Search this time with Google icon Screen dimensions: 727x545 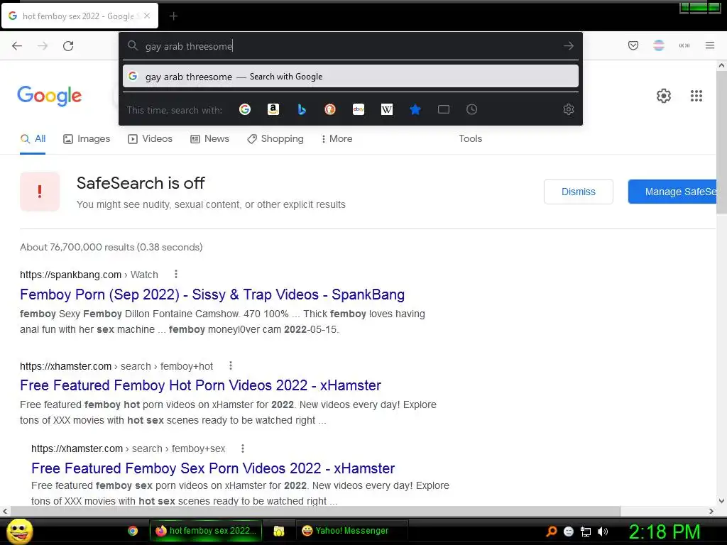click(x=245, y=109)
